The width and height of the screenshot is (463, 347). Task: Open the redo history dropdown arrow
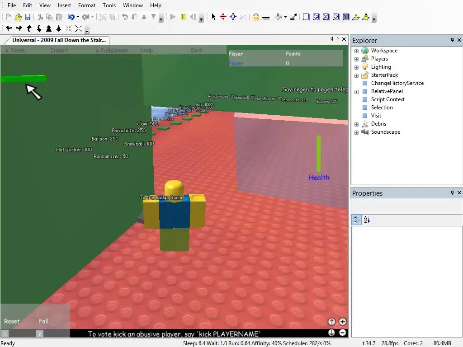point(92,17)
